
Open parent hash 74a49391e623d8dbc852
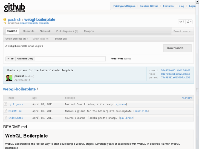[x=175, y=77]
